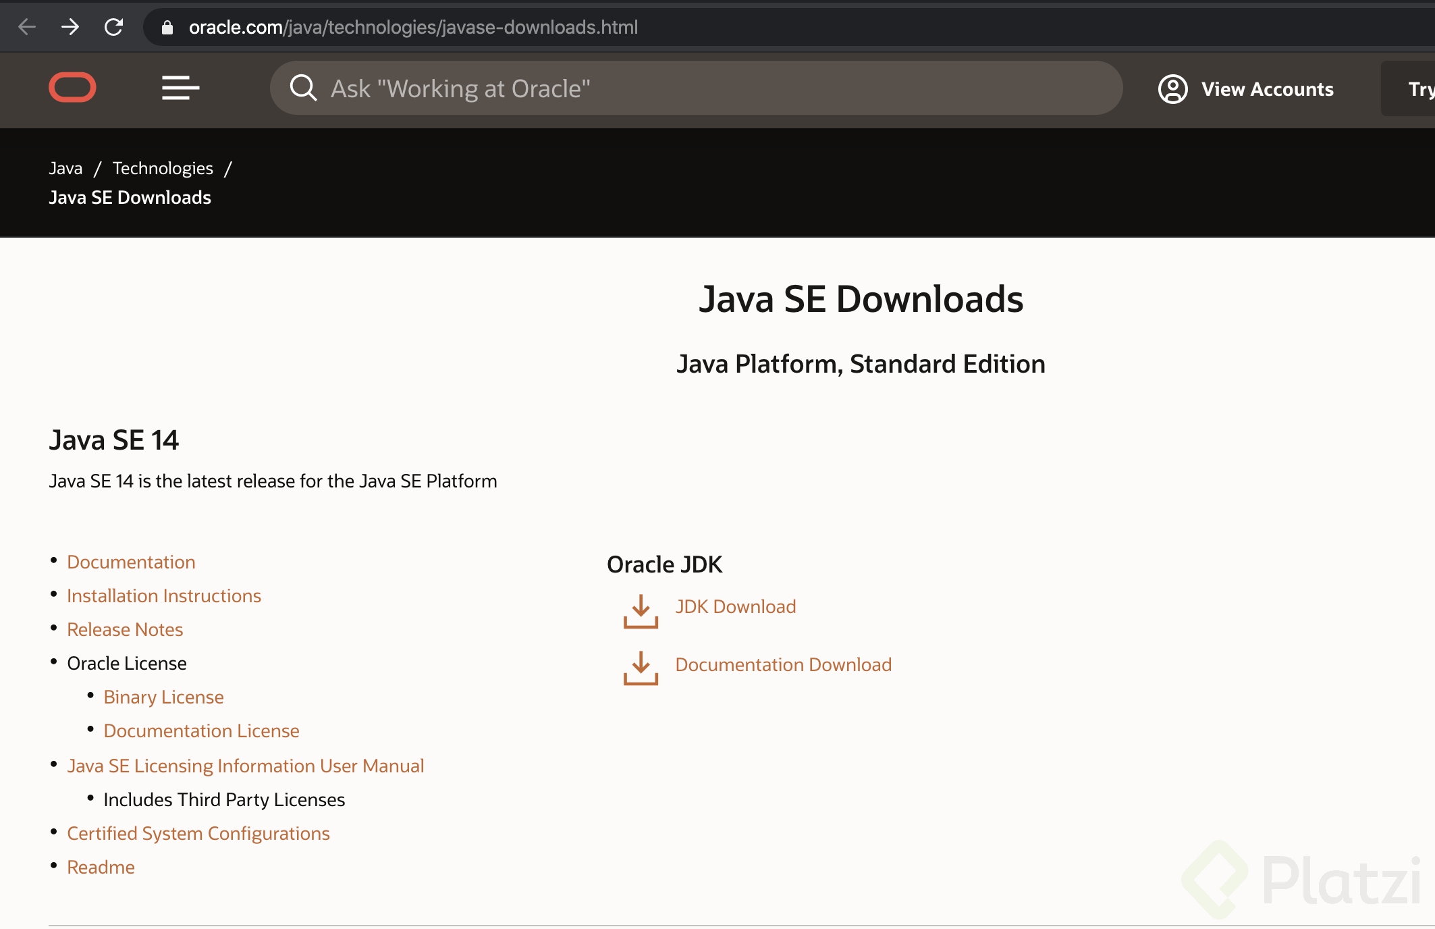The width and height of the screenshot is (1435, 929).
Task: Go to Java breadcrumb link
Action: [x=65, y=168]
